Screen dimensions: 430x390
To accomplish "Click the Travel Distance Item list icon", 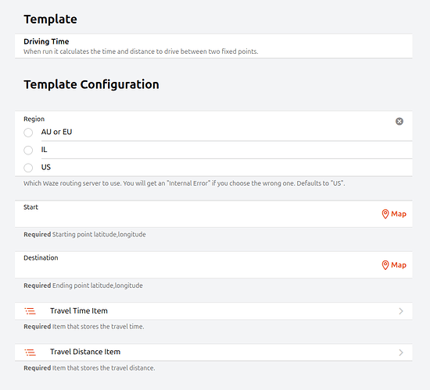I will [30, 353].
